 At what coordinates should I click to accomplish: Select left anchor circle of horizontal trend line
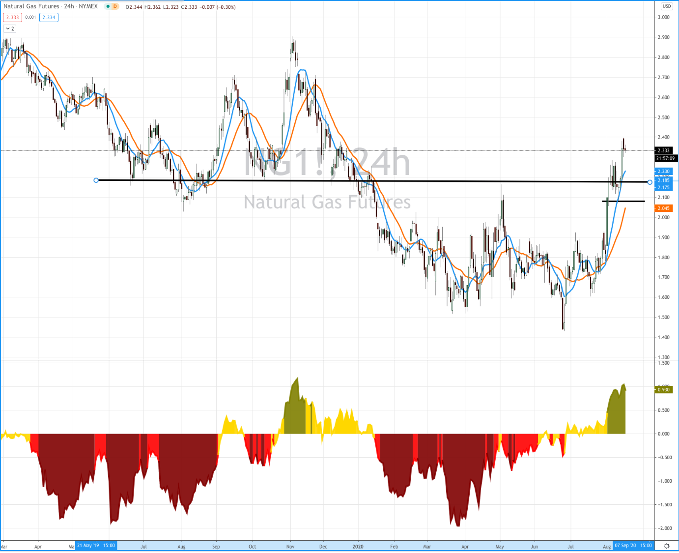click(x=96, y=180)
